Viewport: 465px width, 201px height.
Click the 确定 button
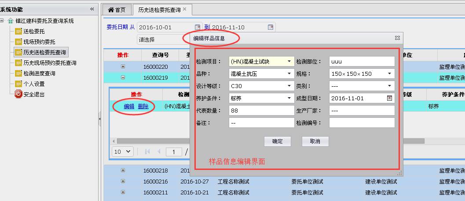pyautogui.click(x=278, y=141)
